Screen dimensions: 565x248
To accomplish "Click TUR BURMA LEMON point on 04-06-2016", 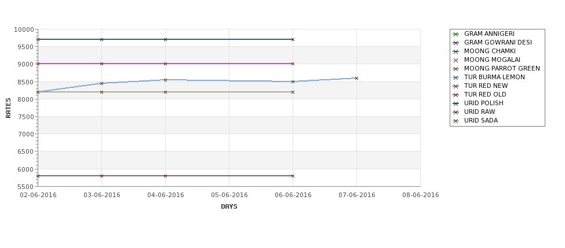I will (x=165, y=80).
